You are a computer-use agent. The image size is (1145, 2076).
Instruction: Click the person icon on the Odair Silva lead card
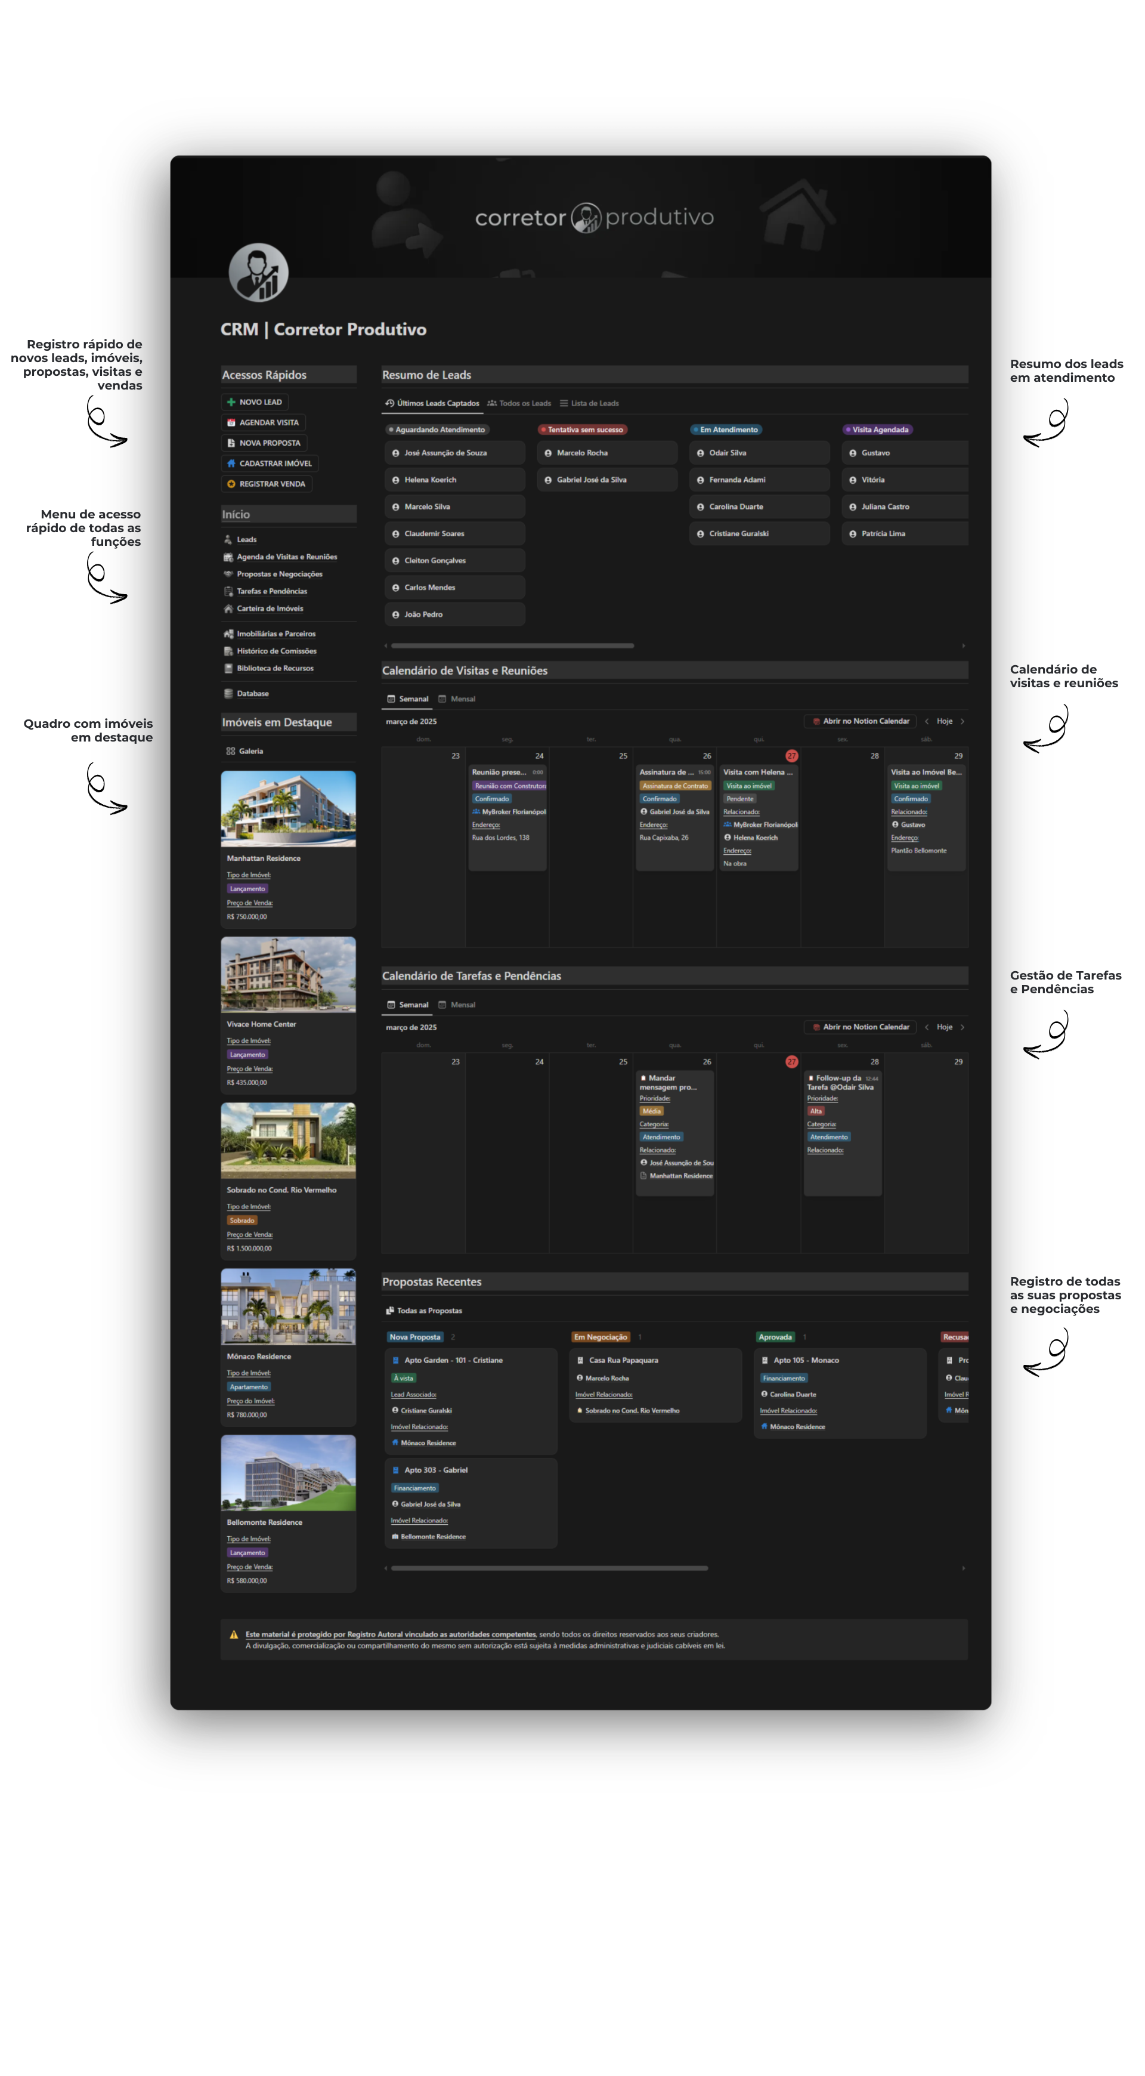700,453
